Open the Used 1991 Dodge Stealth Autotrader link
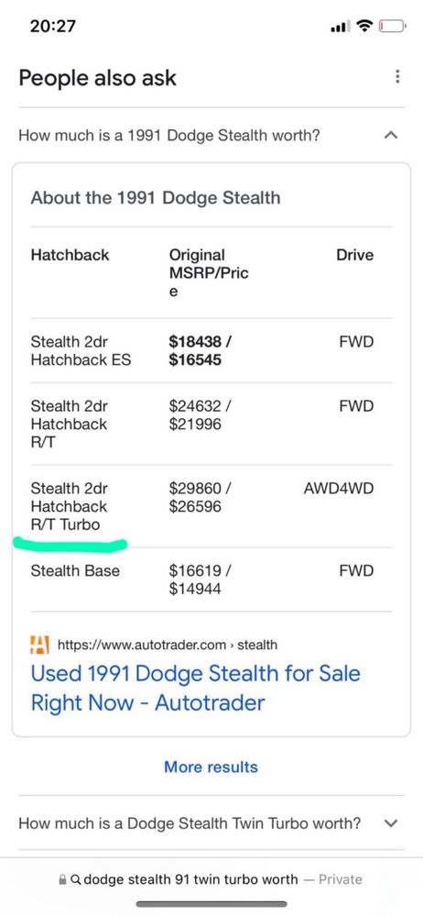The width and height of the screenshot is (423, 916). coord(195,688)
